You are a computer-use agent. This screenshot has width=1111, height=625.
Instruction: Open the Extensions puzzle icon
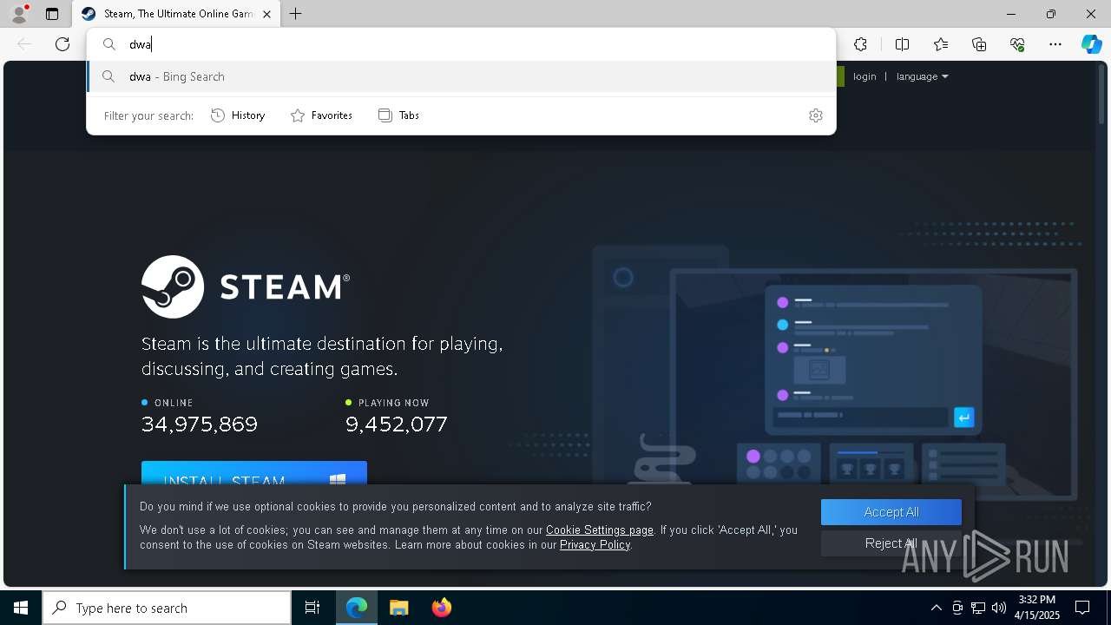860,44
